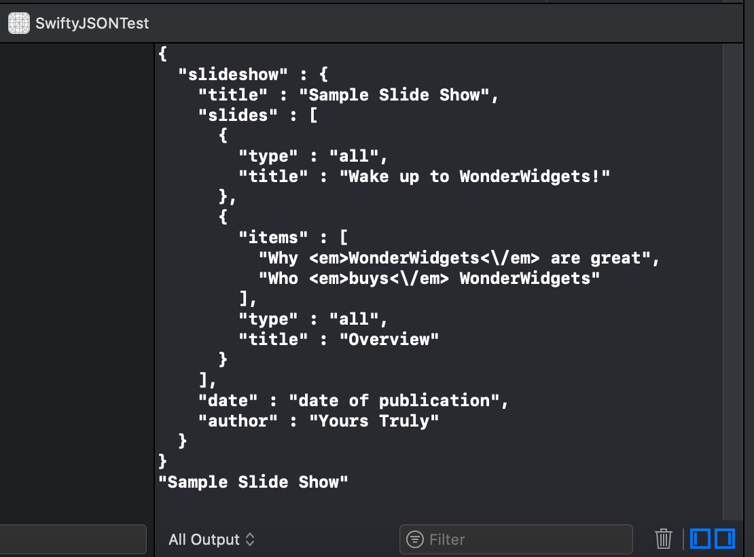Click the "Wake up to WonderWidgets!" line
The width and height of the screenshot is (754, 557).
(424, 176)
